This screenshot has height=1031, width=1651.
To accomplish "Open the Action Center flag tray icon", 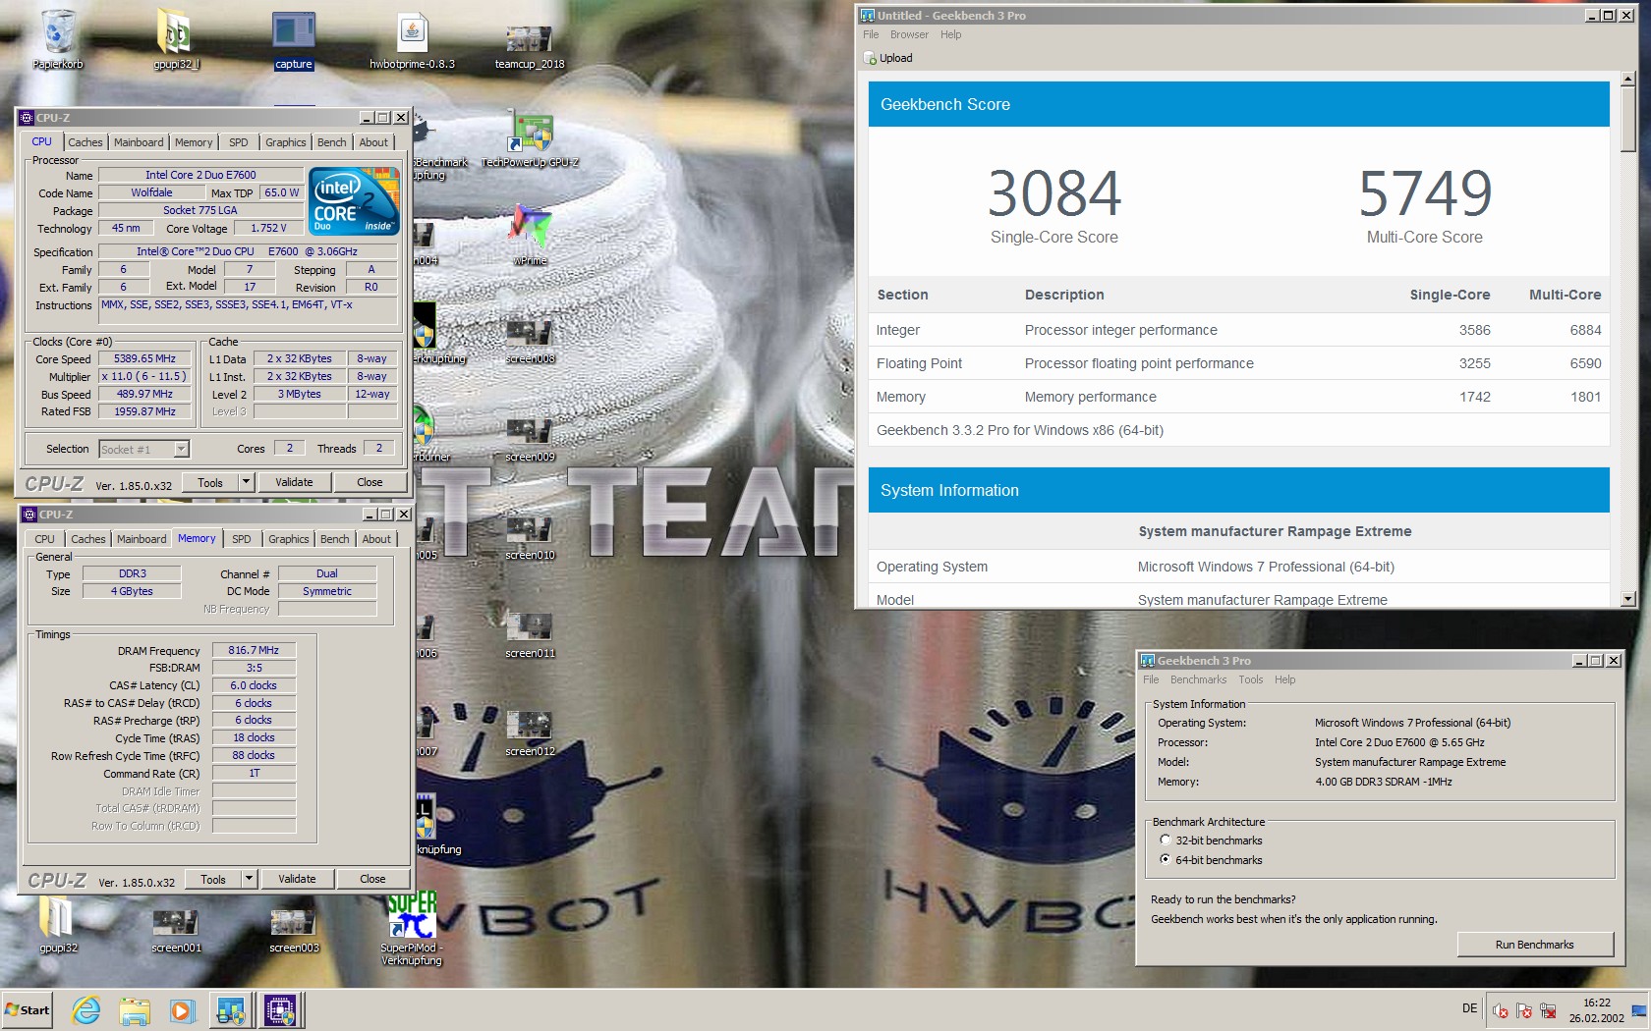I will tap(1523, 1010).
